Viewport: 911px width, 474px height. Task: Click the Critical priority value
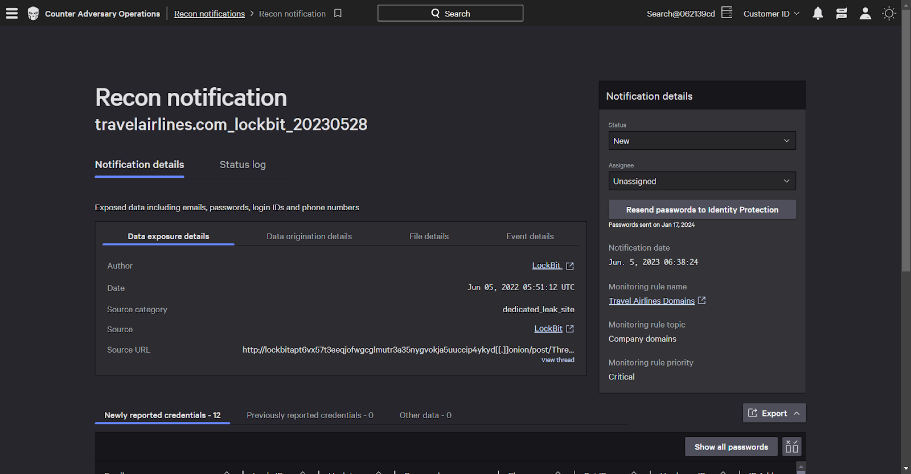click(x=621, y=377)
